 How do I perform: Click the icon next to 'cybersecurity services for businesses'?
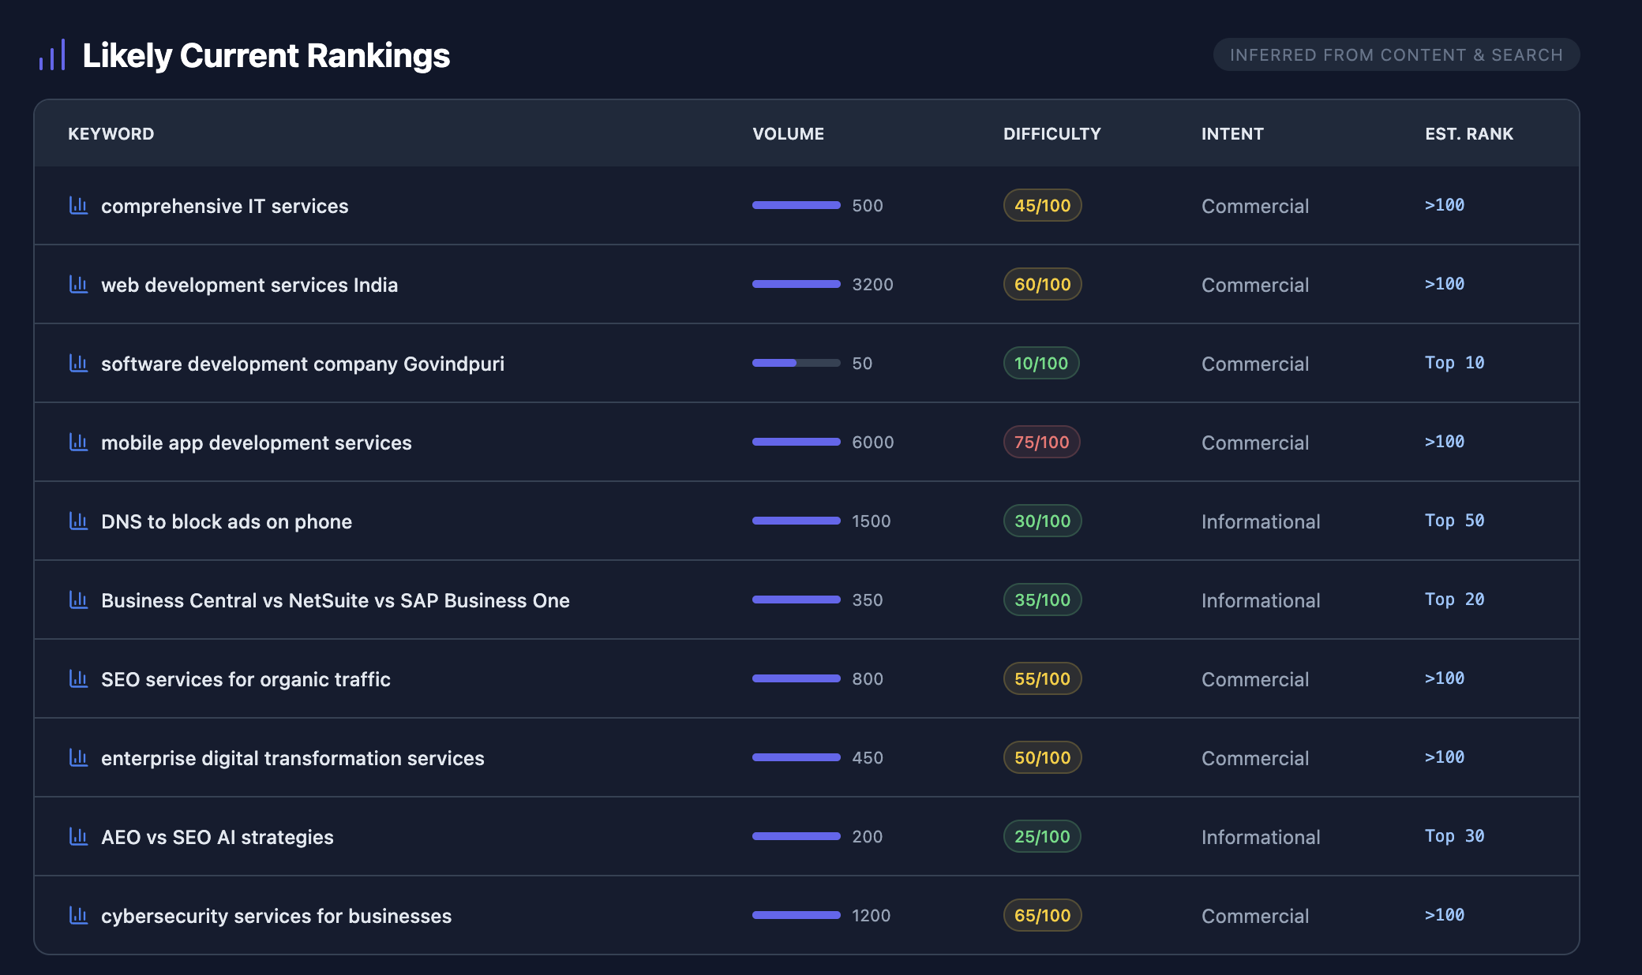point(78,915)
